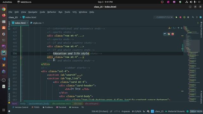Screen dimensions: 203x114
Task: Open the system volume indicator in top bar
Action: [x=191, y=2]
